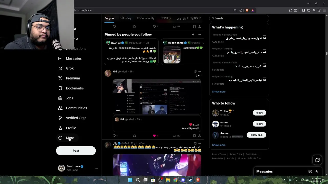Share HiG's post using the share icon

[x=200, y=136]
